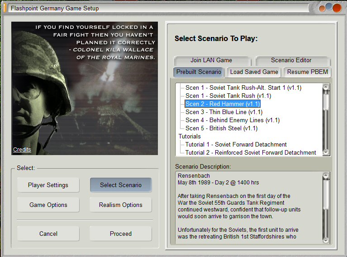Screen dimensions: 347x257
Task: Open Realism Options
Action: [121, 205]
